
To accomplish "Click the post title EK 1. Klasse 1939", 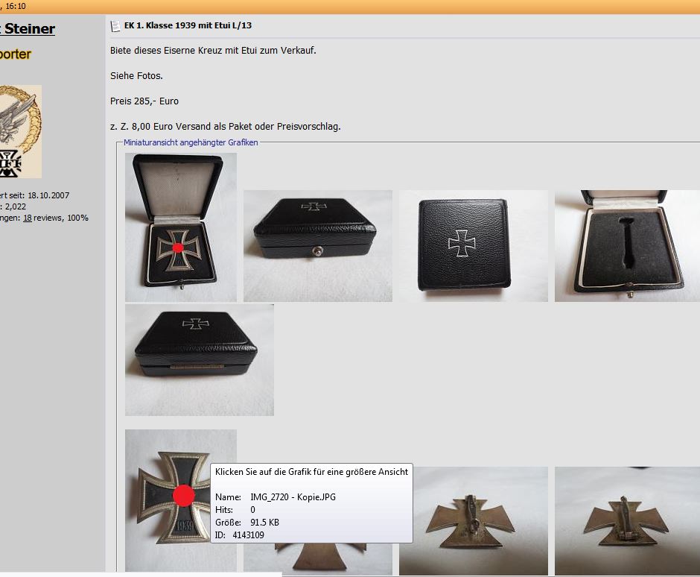I will pyautogui.click(x=188, y=25).
